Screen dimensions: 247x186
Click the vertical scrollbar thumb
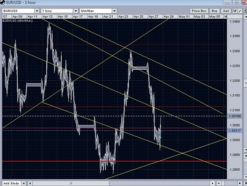pos(245,83)
